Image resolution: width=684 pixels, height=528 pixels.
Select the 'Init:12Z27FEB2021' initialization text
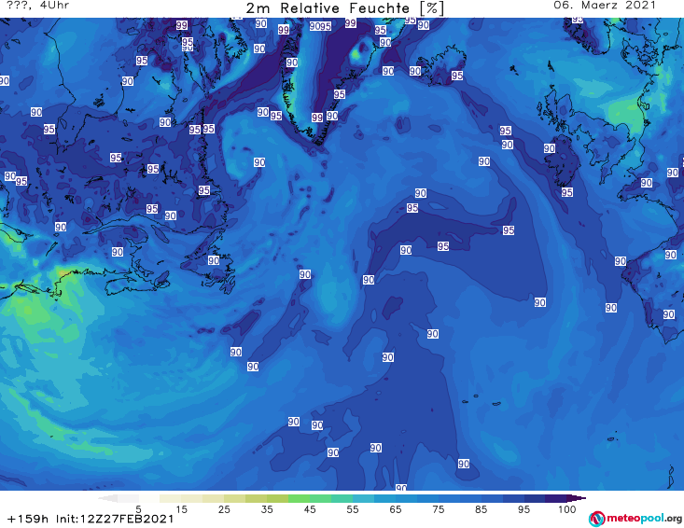[115, 519]
